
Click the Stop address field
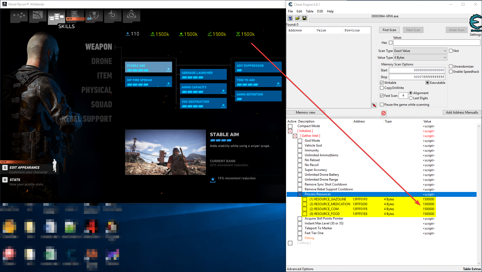(x=417, y=77)
